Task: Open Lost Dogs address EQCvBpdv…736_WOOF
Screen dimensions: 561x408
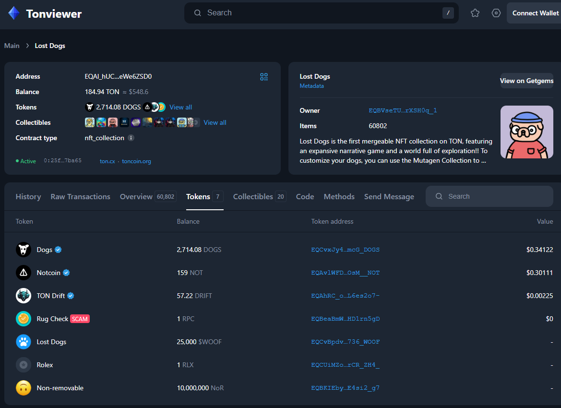Action: point(345,342)
